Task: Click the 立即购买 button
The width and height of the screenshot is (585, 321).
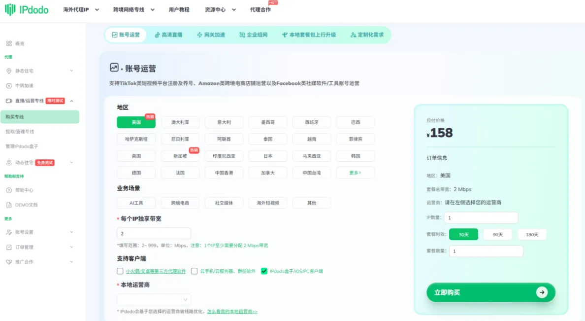Action: tap(490, 292)
